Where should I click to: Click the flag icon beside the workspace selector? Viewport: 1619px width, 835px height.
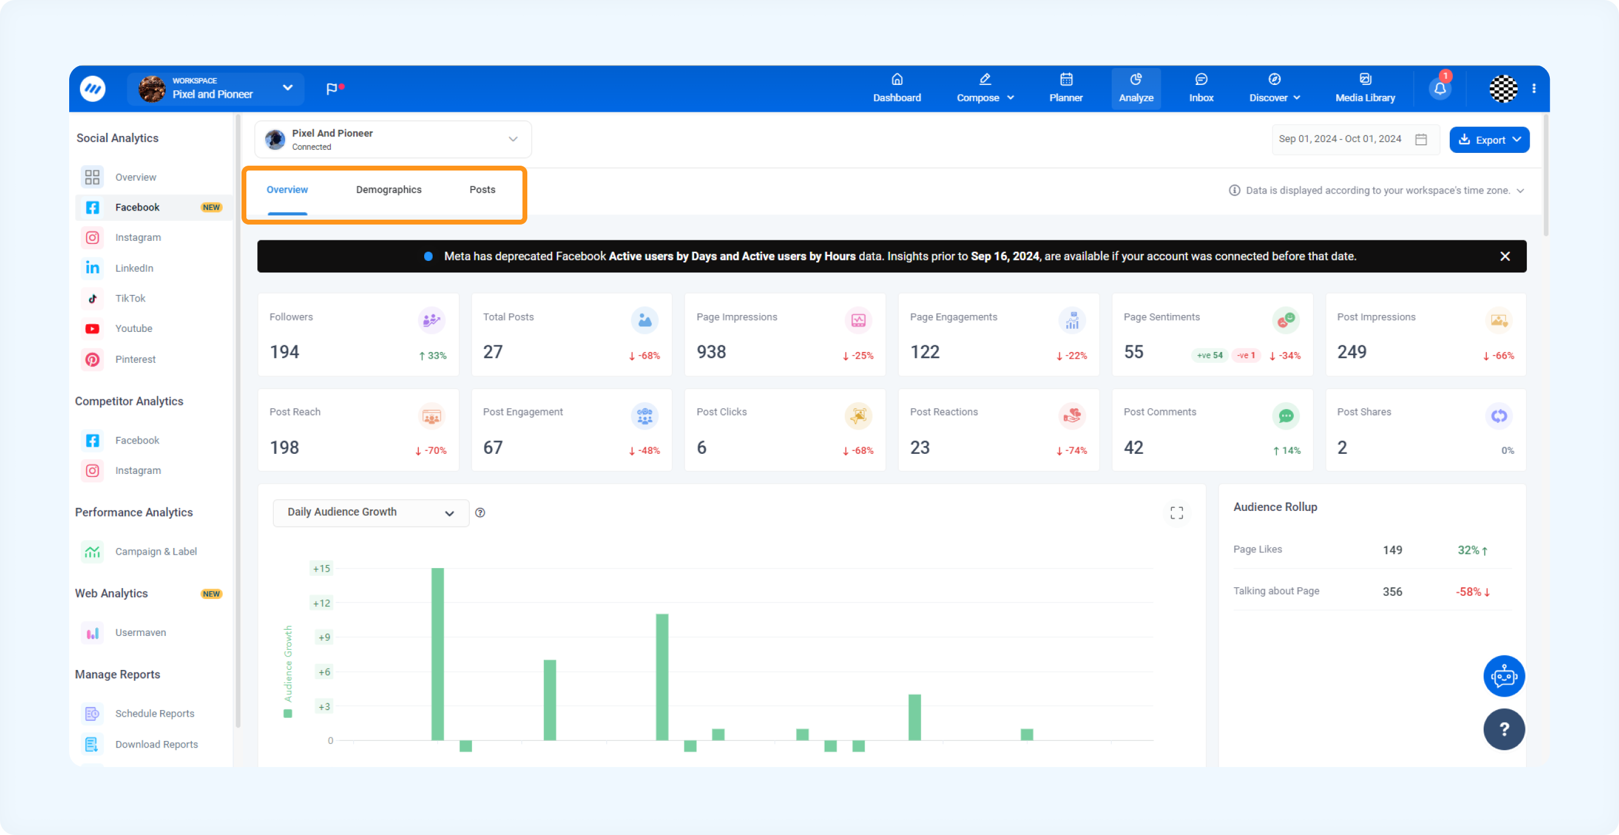[333, 89]
